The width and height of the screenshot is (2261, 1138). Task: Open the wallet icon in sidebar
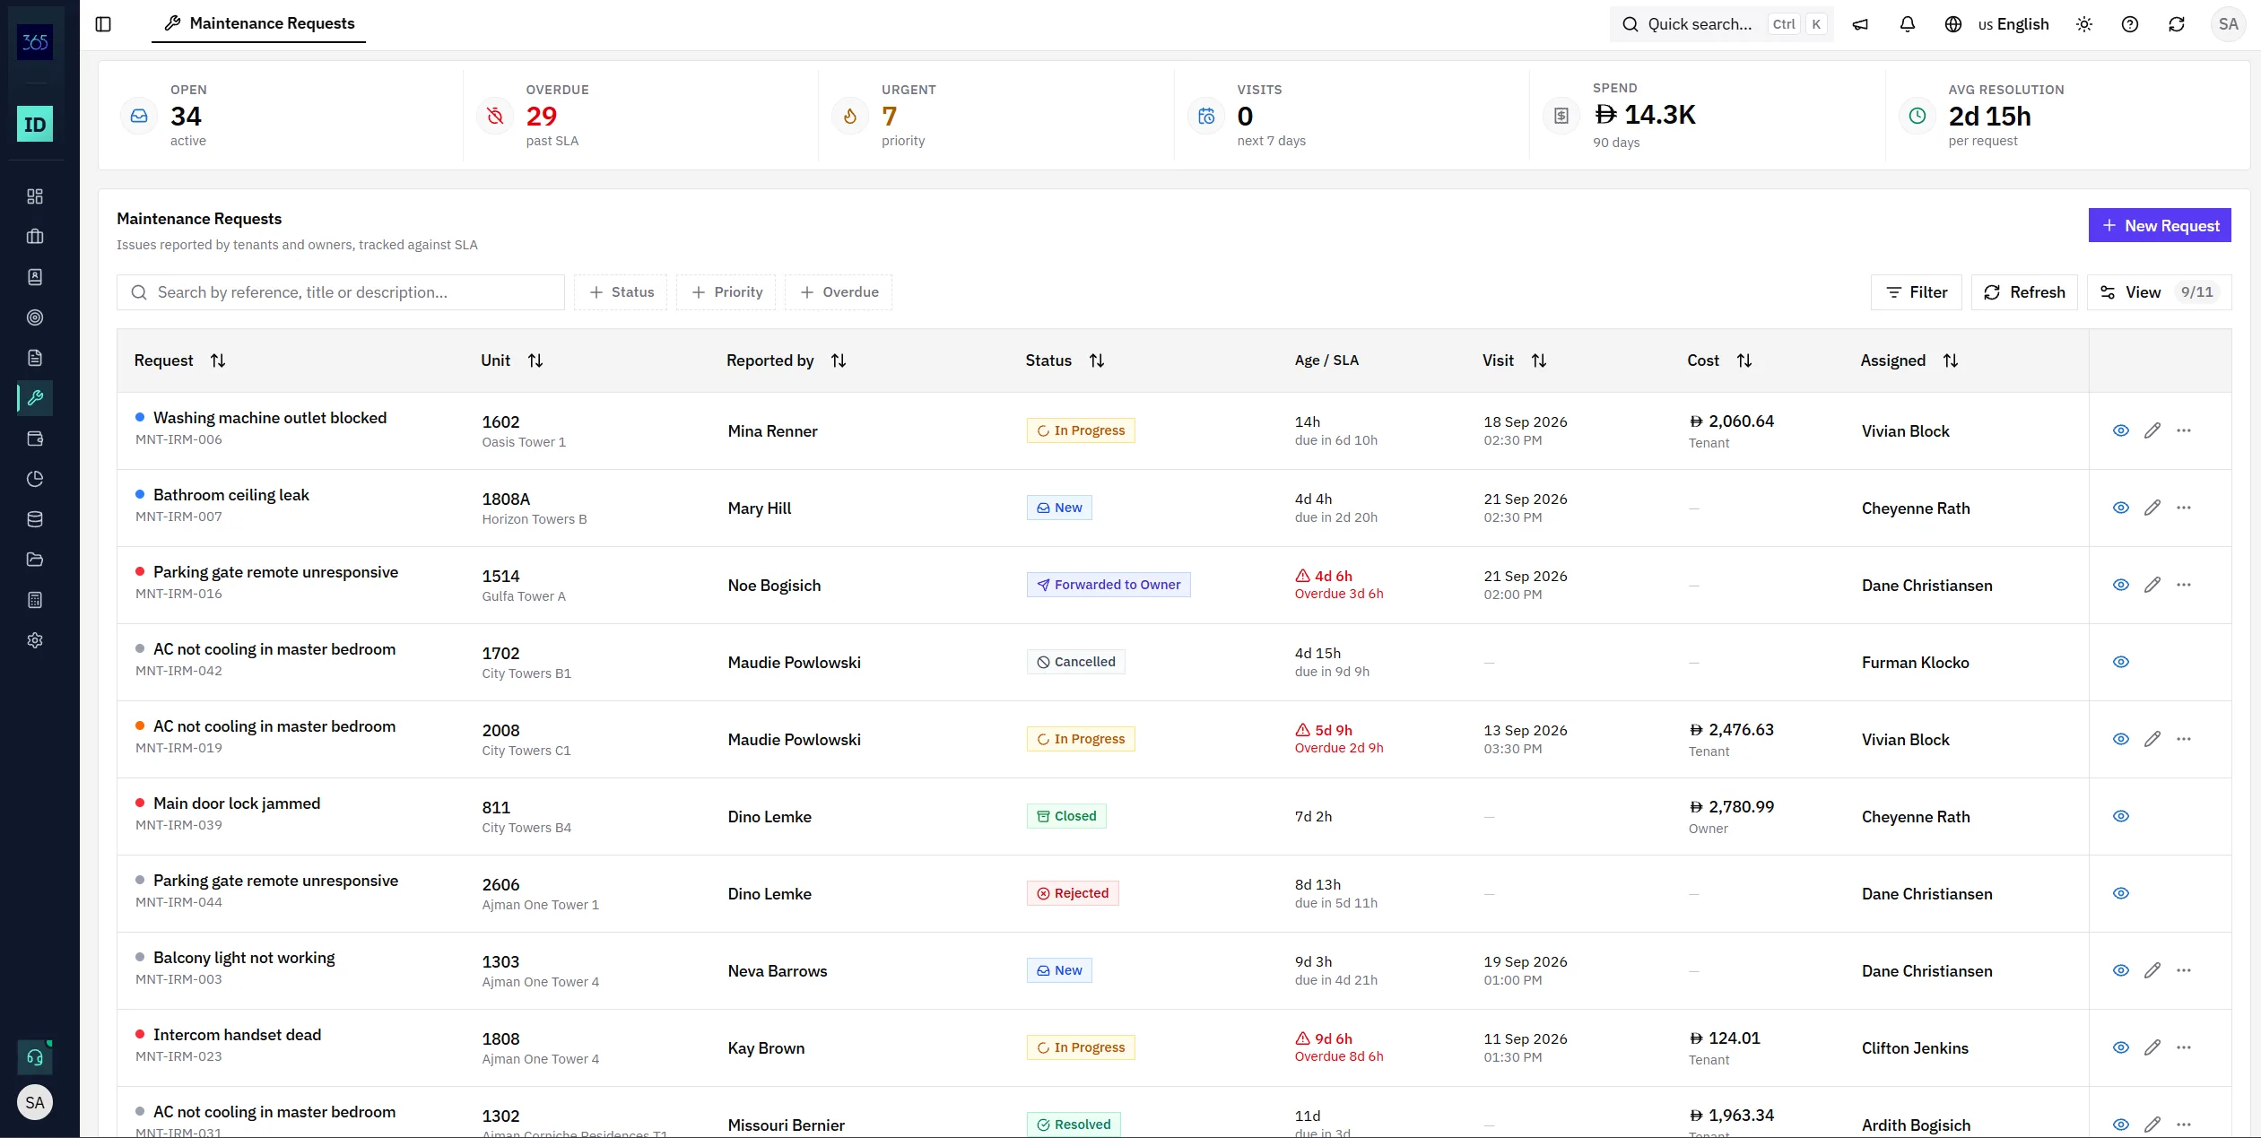tap(35, 439)
